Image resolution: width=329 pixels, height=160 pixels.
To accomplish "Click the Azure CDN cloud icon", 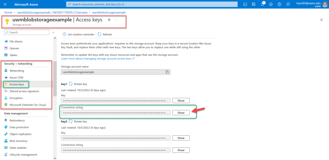I will click(6, 78).
